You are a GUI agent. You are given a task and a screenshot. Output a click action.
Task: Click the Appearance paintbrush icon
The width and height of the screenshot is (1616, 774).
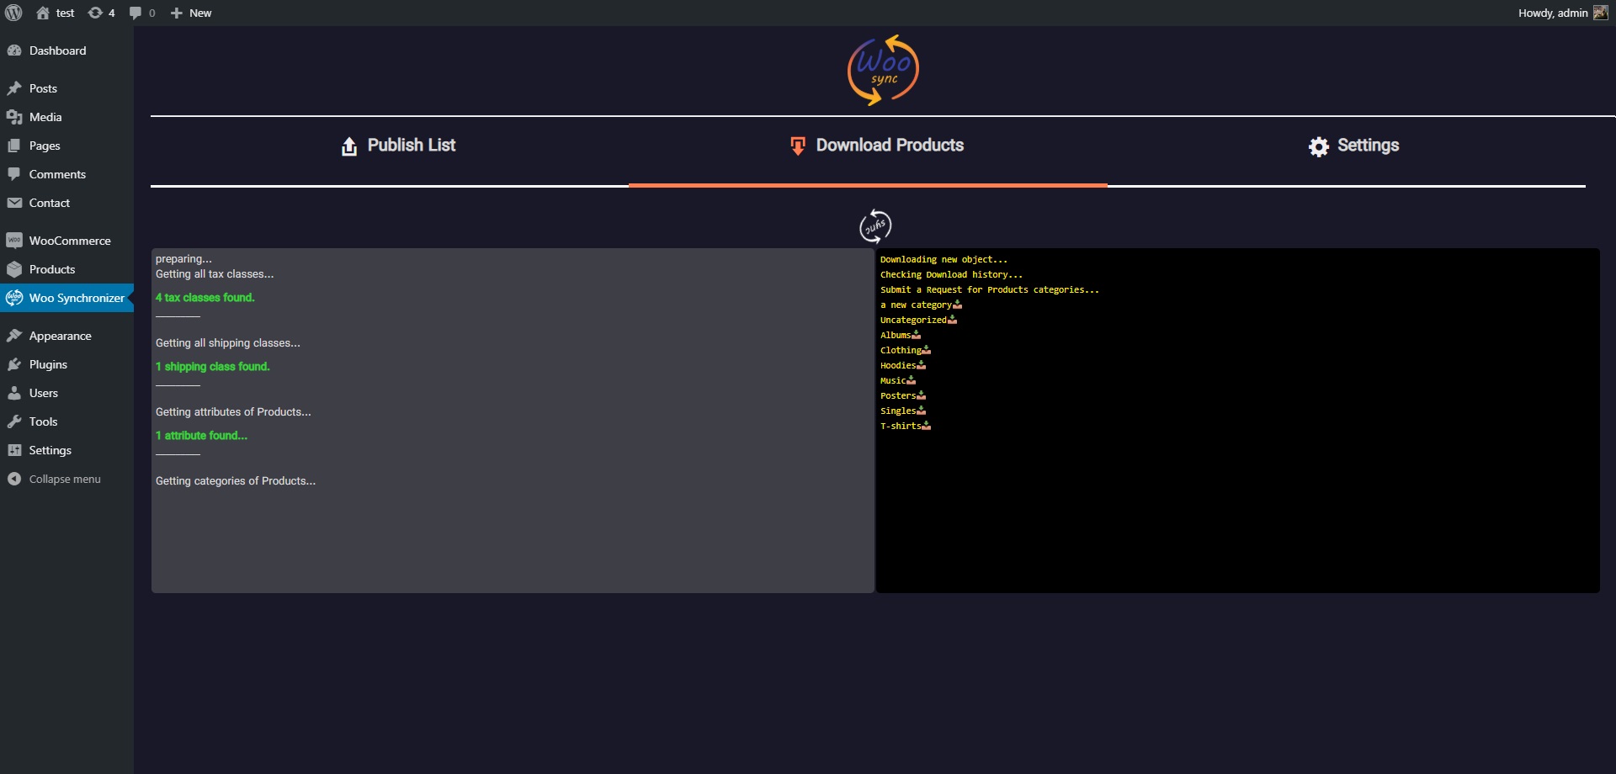[x=14, y=336]
